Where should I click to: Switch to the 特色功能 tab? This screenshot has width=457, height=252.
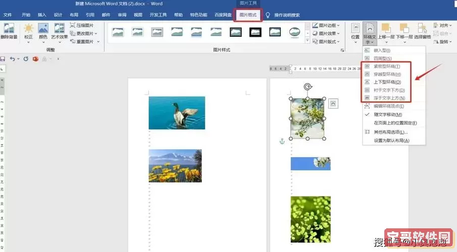click(199, 15)
